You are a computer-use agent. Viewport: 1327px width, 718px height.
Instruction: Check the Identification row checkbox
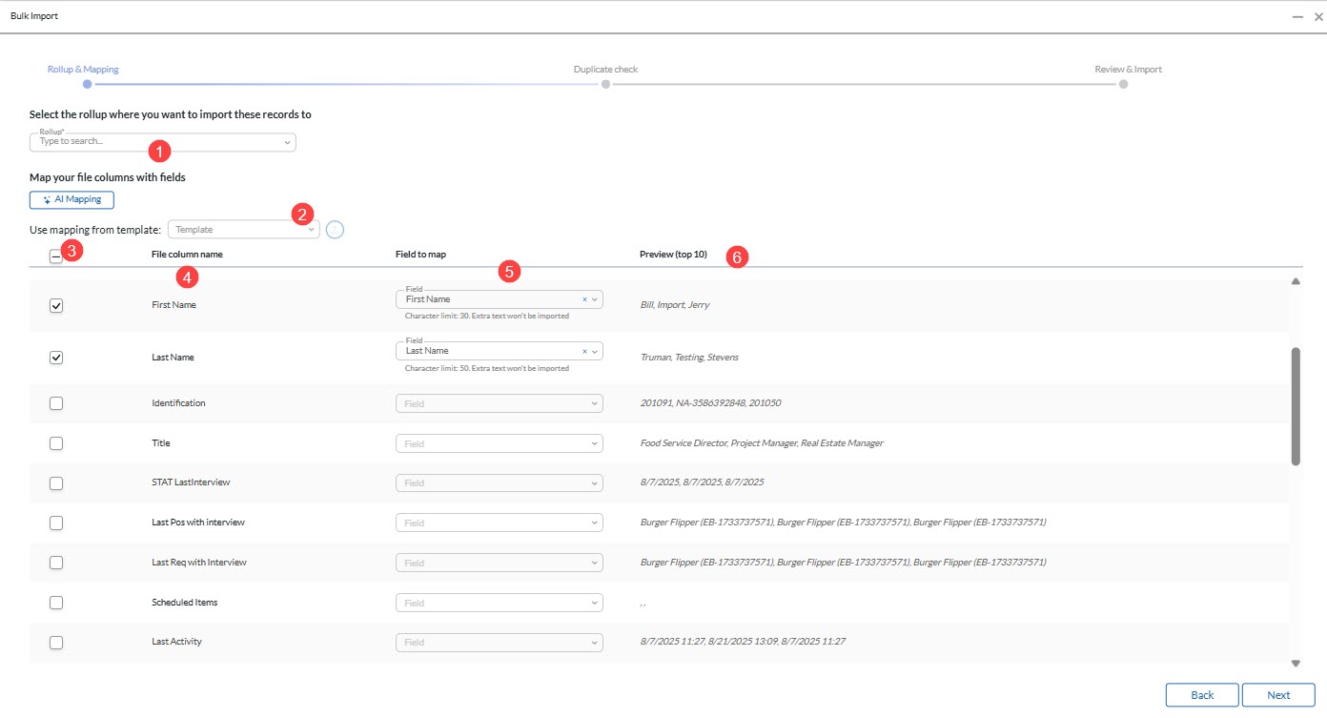[x=56, y=403]
